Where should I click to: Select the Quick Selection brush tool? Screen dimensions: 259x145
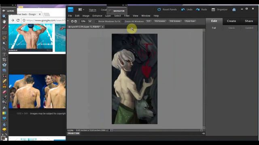pos(4,49)
